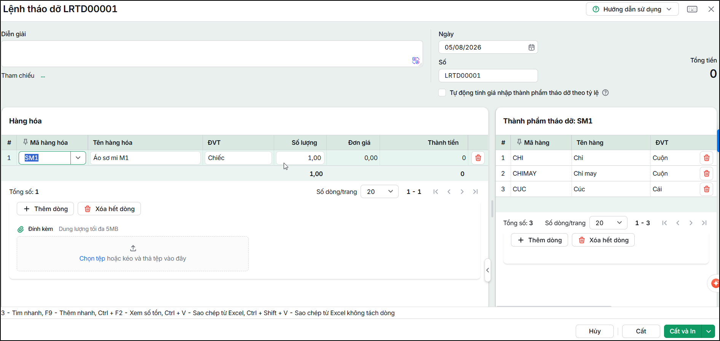Click Xóa hết dòng in Thành phẩm section
720x341 pixels.
(x=603, y=240)
